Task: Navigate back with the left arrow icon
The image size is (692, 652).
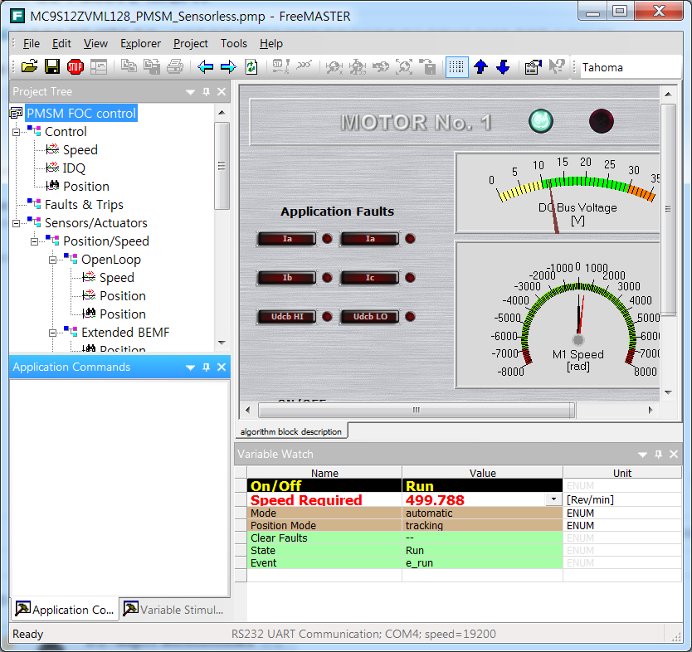Action: point(206,67)
